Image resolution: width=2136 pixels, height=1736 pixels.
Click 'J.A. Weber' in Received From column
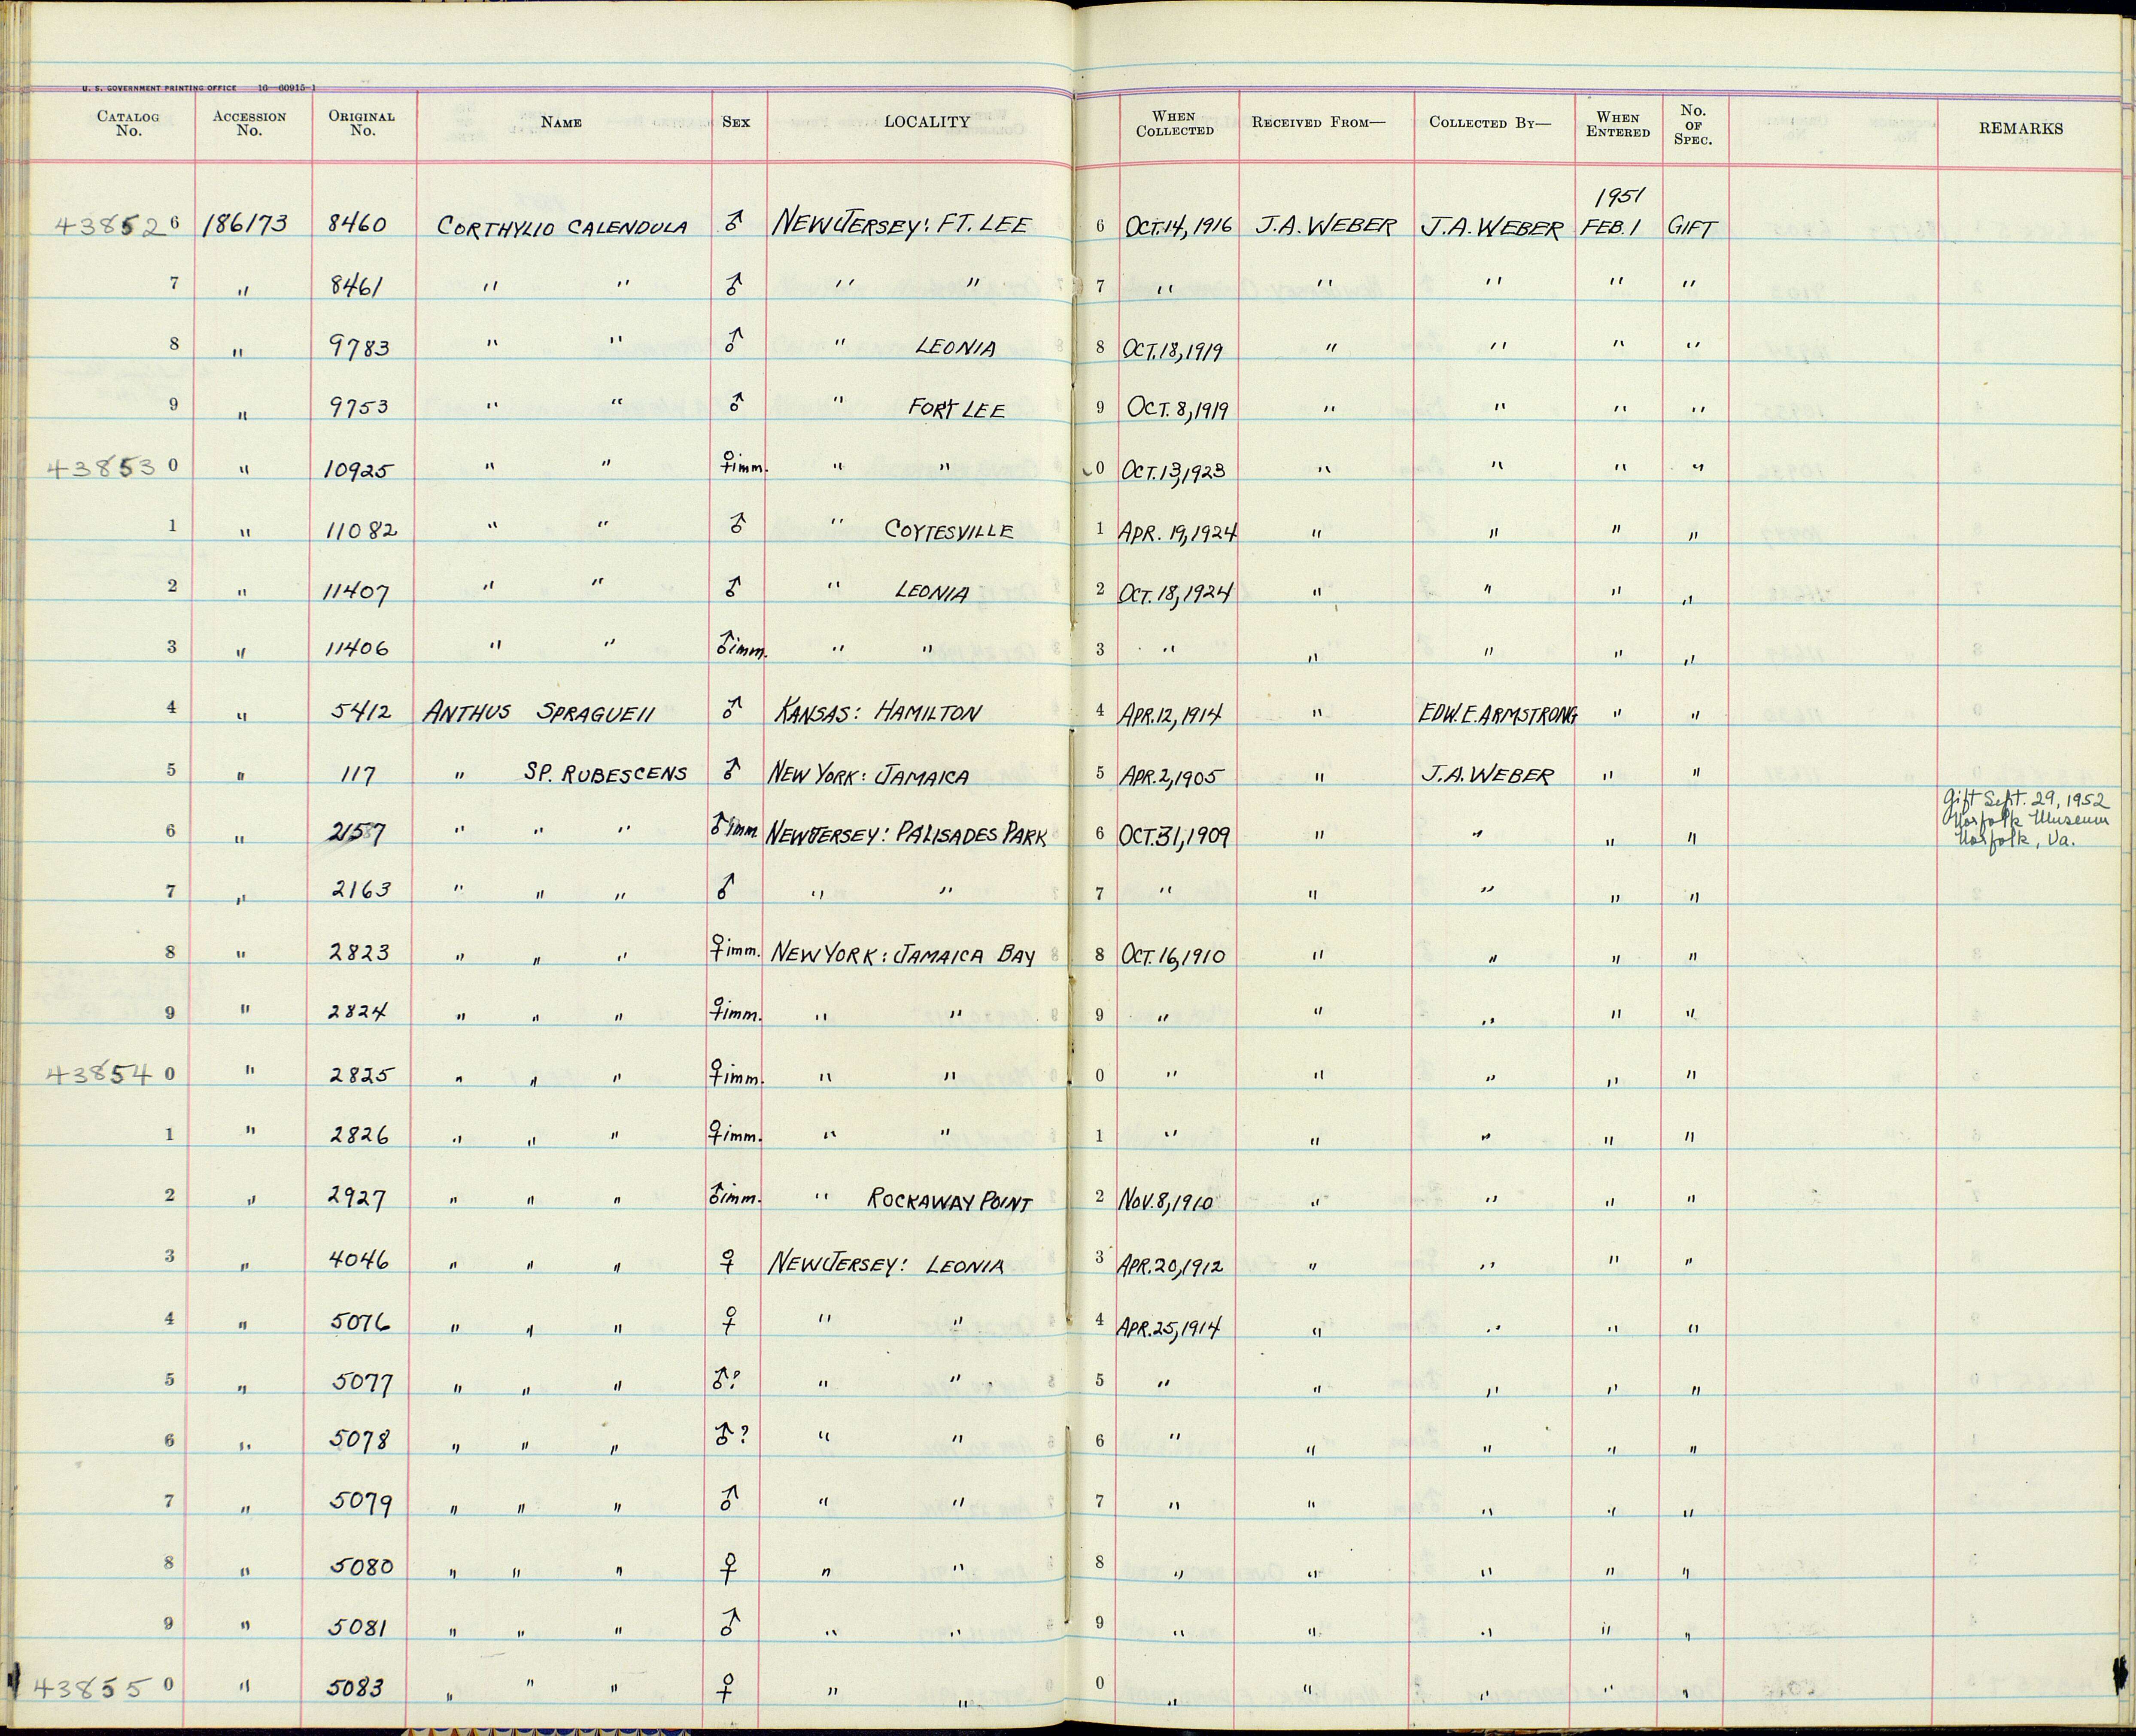click(1324, 226)
